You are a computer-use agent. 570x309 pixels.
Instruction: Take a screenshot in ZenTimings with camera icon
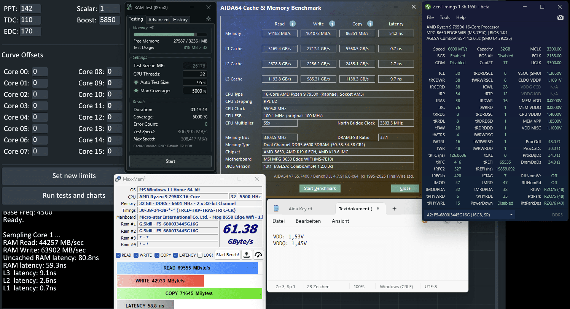[x=560, y=17]
